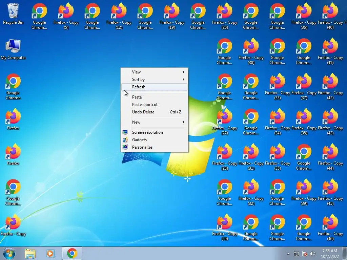Click the network status tray icon
The width and height of the screenshot is (347, 260).
point(296,254)
